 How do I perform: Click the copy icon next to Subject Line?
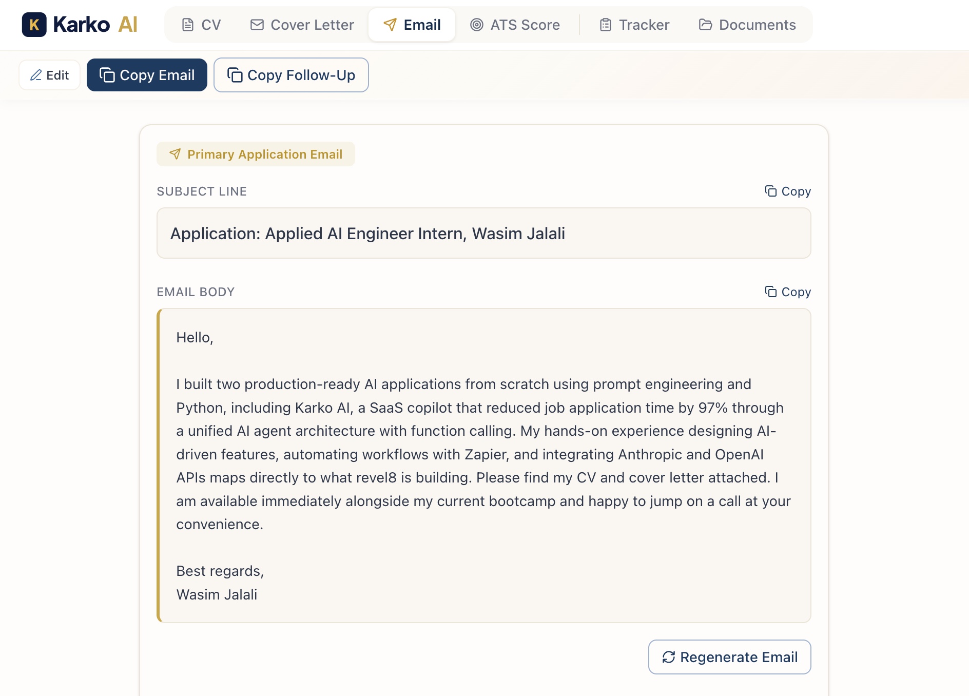click(x=770, y=191)
